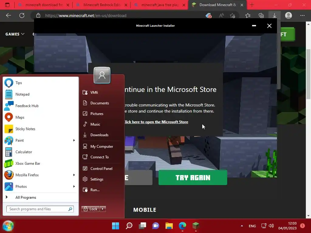The image size is (311, 233).
Task: Open Xbox Game Bar
Action: 41,164
